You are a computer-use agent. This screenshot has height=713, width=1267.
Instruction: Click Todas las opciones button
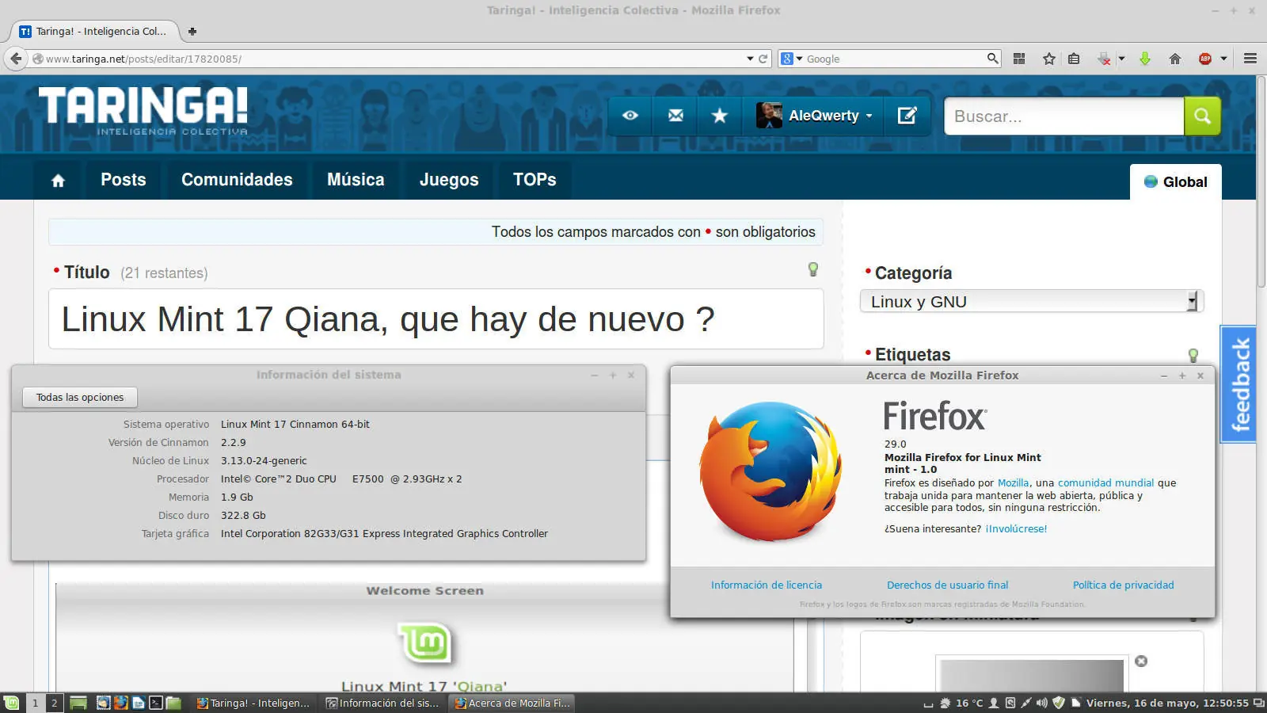coord(80,397)
